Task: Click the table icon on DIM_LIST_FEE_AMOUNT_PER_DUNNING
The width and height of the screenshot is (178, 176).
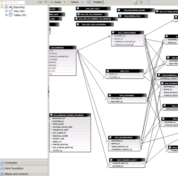Action: tap(76, 19)
